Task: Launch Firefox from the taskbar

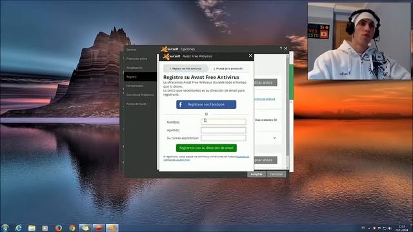Action: (59, 227)
